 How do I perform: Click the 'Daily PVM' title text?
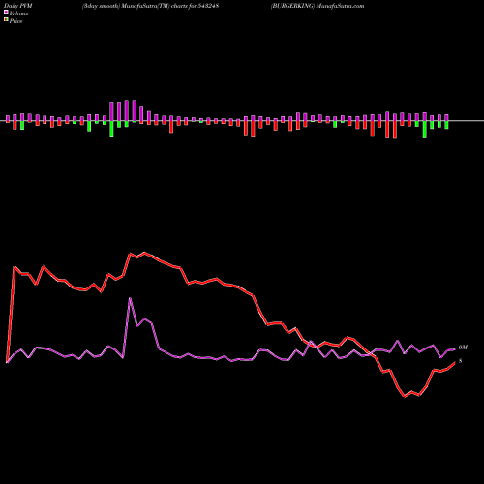19,6
